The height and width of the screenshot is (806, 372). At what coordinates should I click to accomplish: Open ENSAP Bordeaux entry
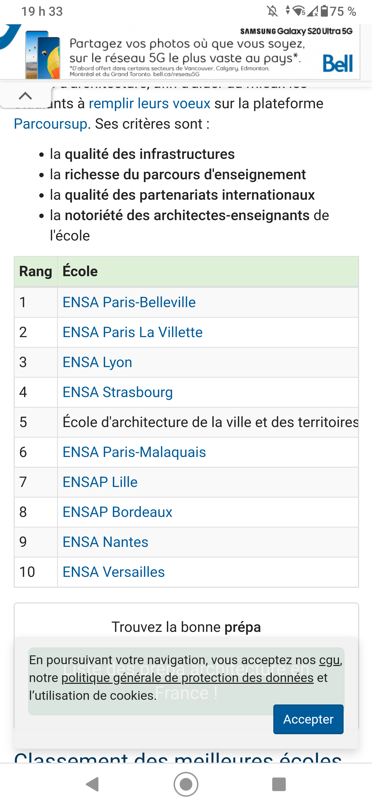(x=117, y=512)
